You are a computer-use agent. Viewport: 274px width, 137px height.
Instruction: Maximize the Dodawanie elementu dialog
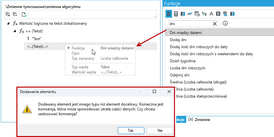pyautogui.click(x=154, y=91)
